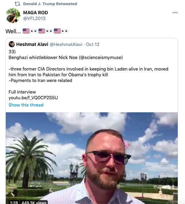Click the '33)' line in the quoted tweet
The height and width of the screenshot is (204, 185).
coord(12,52)
